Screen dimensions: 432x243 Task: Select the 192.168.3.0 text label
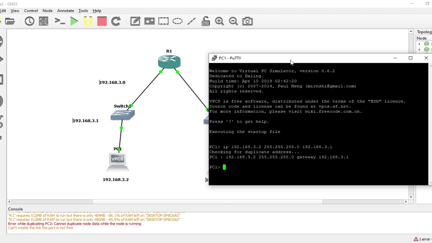pyautogui.click(x=112, y=82)
